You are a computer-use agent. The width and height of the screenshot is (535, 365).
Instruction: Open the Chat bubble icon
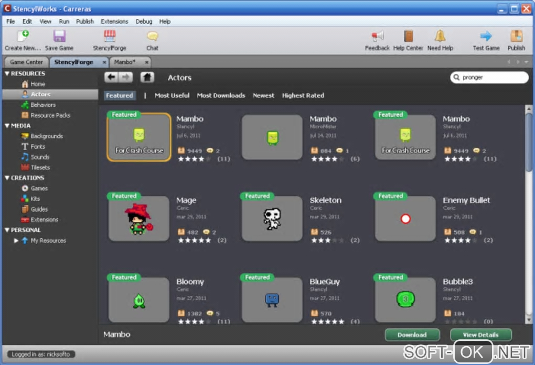(x=152, y=36)
